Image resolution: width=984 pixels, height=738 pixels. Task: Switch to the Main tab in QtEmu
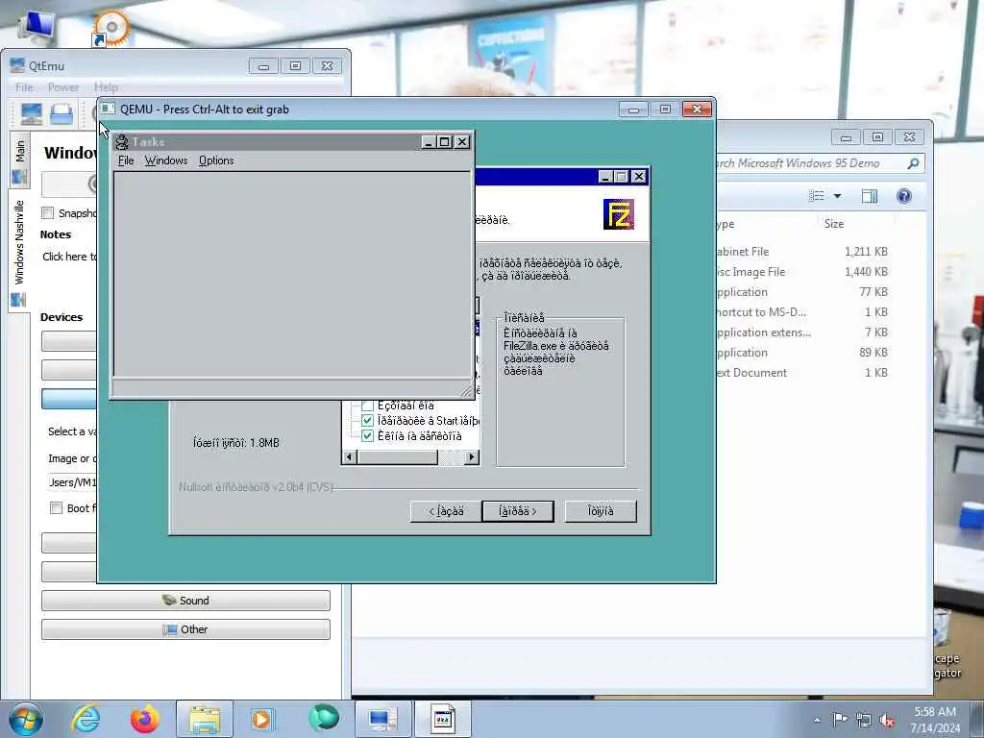pos(20,160)
